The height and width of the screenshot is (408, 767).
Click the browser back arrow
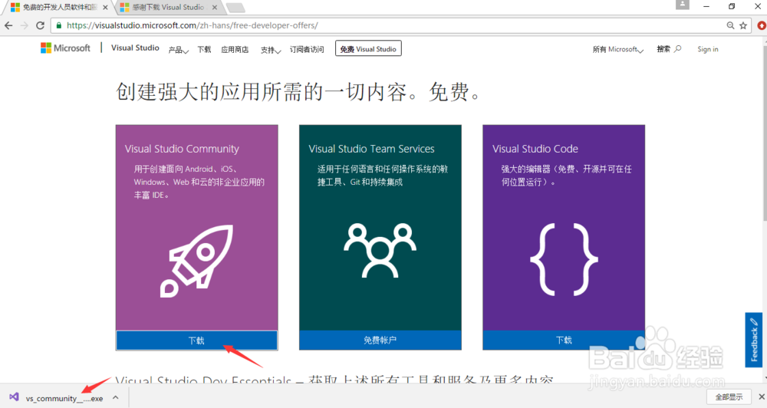point(8,25)
